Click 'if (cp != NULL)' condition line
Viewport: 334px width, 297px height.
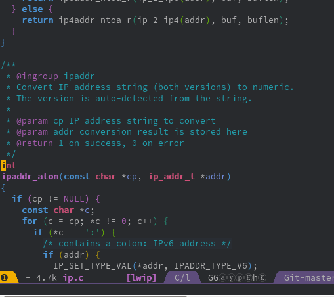coord(56,199)
